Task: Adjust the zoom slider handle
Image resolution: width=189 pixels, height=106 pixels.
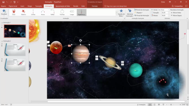Action: [171, 105]
